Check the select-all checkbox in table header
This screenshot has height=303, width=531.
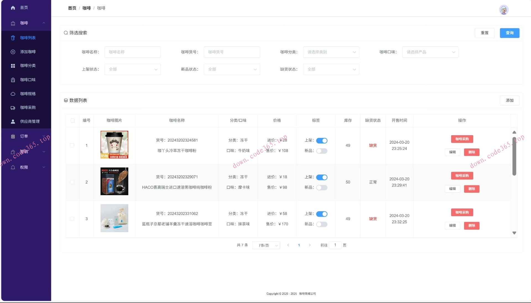point(73,121)
